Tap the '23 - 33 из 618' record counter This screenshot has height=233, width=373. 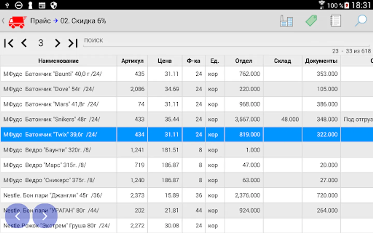(352, 51)
